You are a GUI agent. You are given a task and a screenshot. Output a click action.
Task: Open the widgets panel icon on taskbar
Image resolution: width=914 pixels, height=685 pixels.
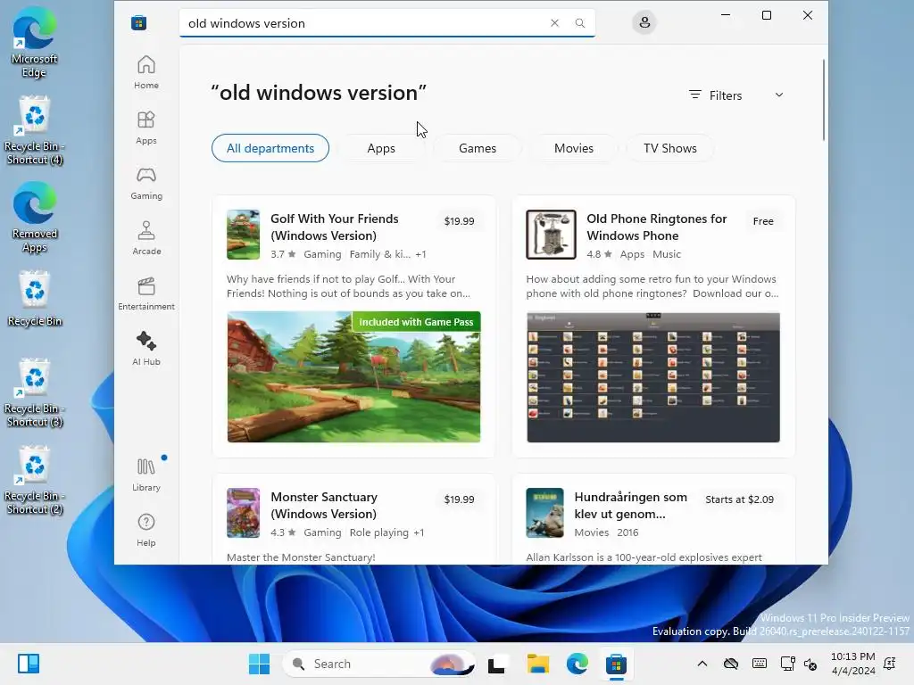[29, 664]
